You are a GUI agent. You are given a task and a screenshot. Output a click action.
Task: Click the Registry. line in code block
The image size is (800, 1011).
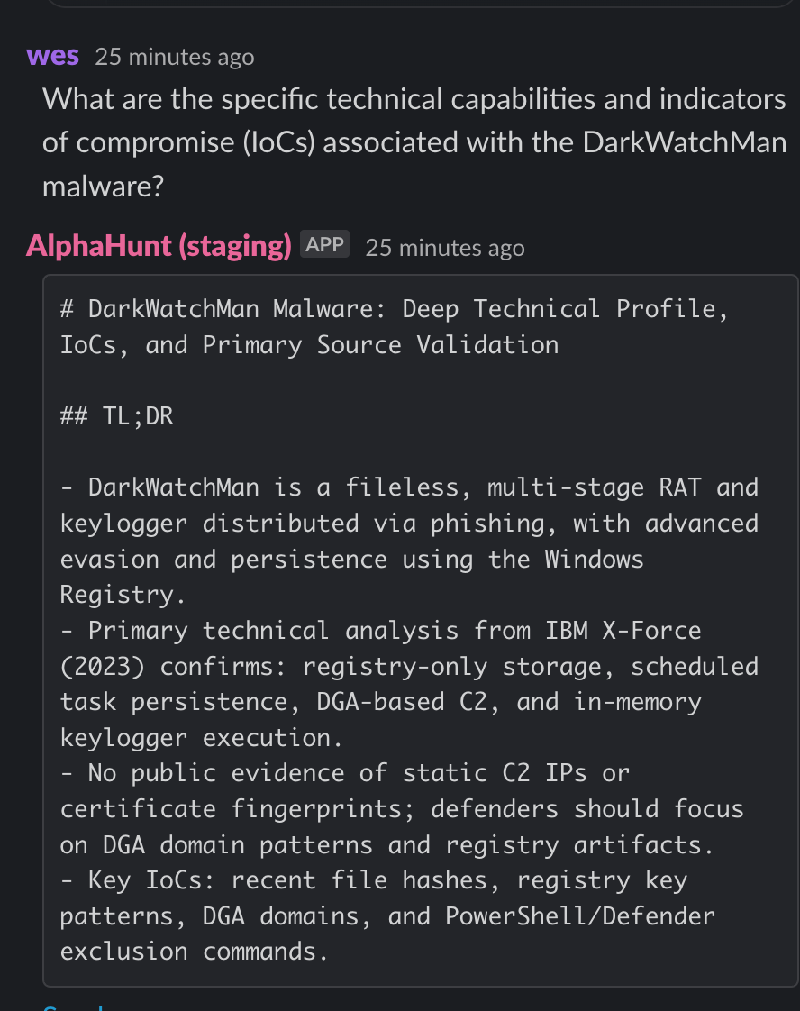click(123, 594)
